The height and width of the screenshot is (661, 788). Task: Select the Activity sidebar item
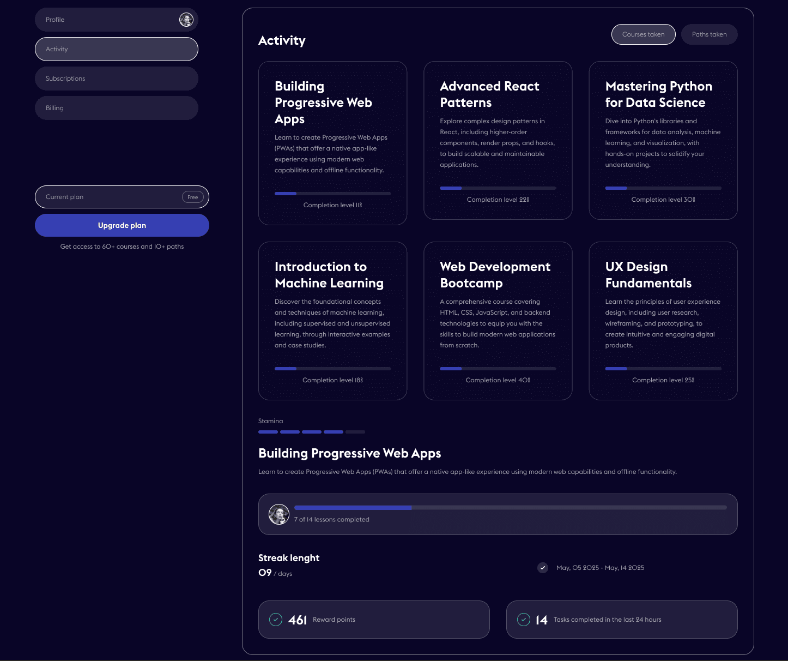117,49
